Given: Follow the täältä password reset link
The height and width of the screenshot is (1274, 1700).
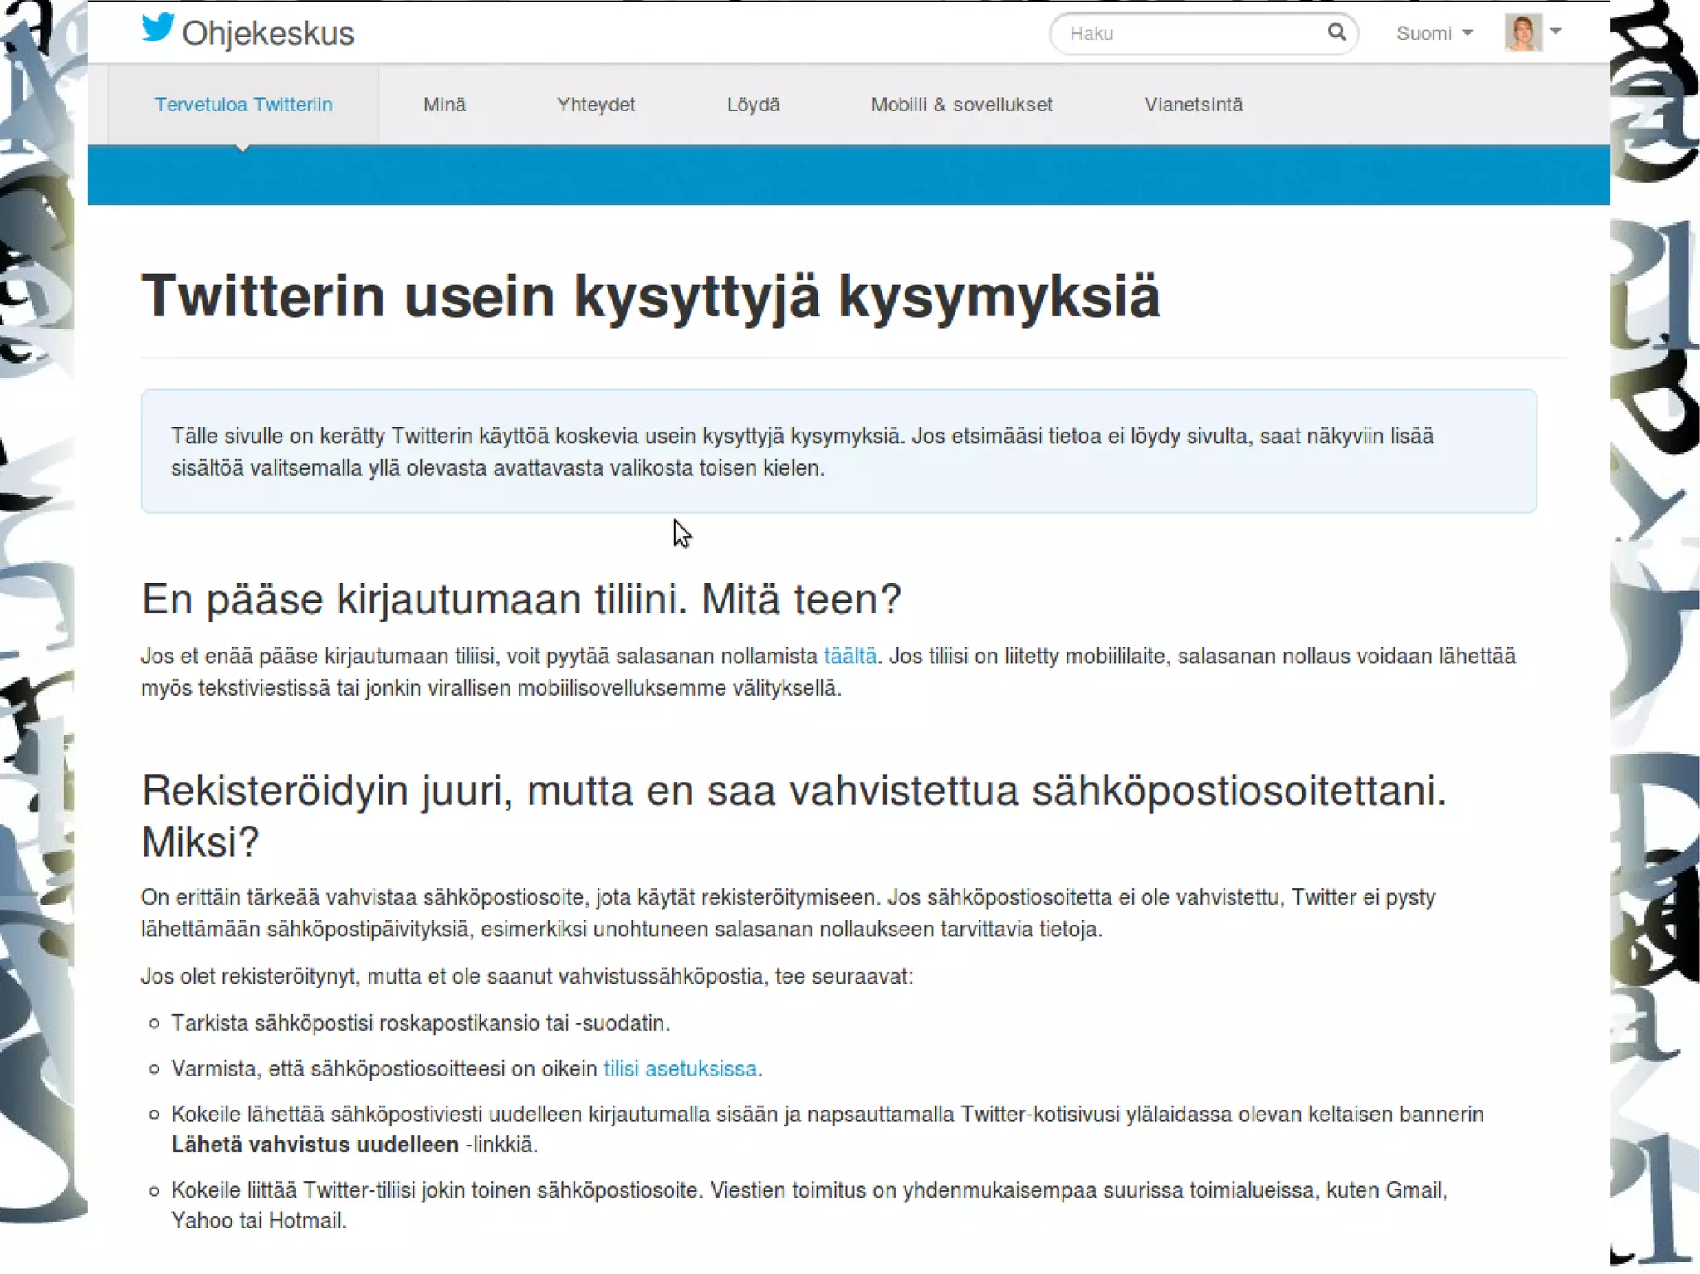Looking at the screenshot, I should click(849, 656).
